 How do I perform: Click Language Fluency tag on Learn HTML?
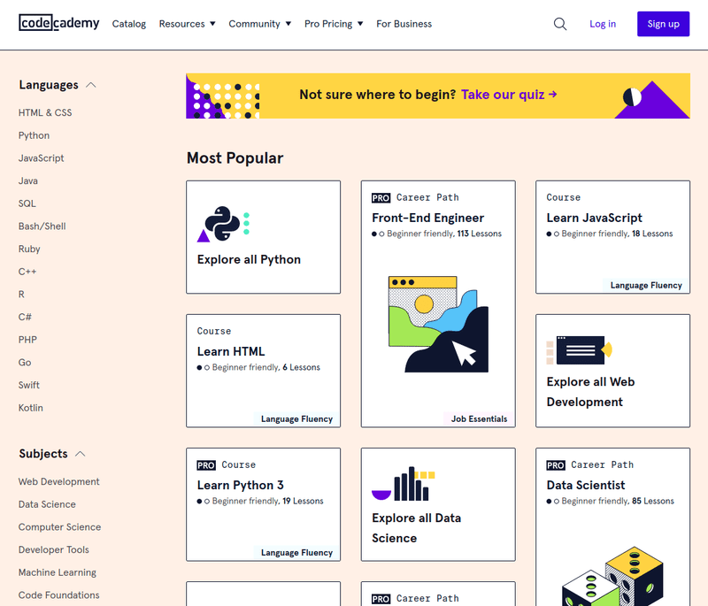tap(296, 419)
